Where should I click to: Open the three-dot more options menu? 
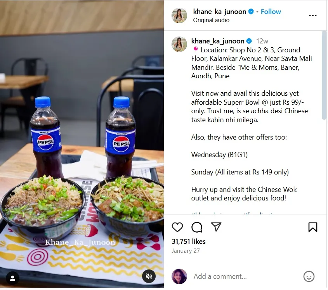tap(314, 16)
